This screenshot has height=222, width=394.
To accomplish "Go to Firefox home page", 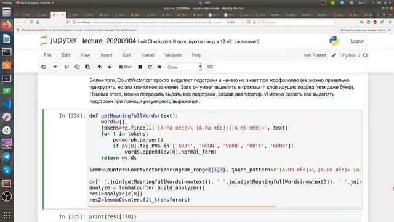I will click(x=38, y=22).
